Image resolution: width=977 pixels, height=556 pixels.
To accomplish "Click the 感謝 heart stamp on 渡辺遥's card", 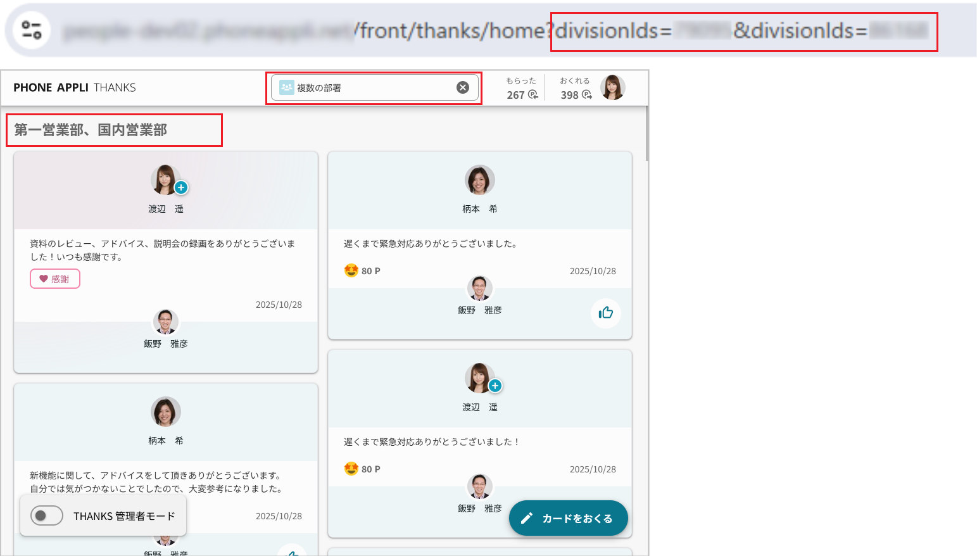I will (x=54, y=279).
